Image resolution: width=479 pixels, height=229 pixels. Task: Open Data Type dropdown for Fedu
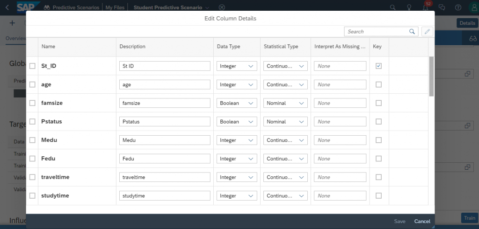pyautogui.click(x=237, y=159)
